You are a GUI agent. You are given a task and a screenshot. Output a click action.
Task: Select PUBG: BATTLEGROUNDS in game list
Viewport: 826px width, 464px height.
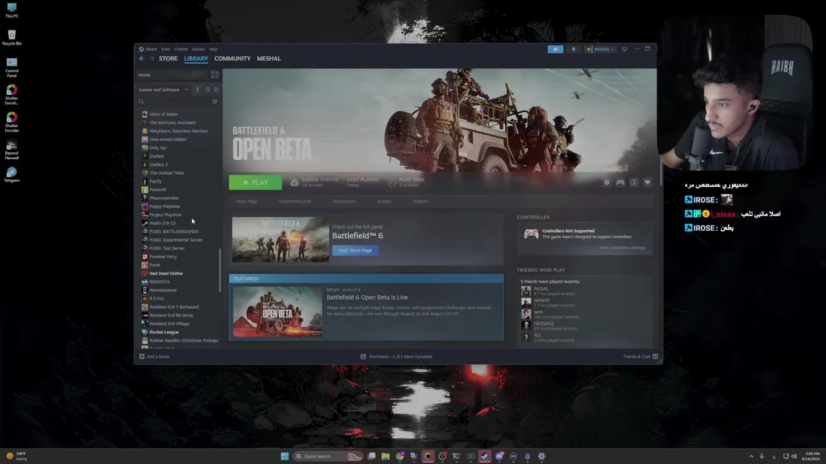174,231
